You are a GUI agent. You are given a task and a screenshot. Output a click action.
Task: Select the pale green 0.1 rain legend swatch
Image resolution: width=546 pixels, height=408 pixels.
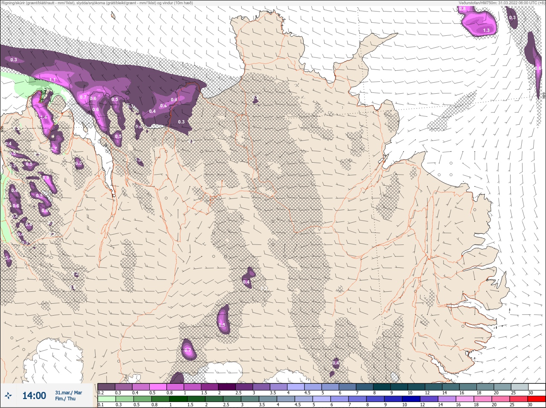tap(107, 399)
